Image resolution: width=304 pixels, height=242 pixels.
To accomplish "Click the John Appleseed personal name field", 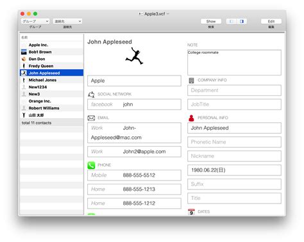I will pyautogui.click(x=234, y=128).
